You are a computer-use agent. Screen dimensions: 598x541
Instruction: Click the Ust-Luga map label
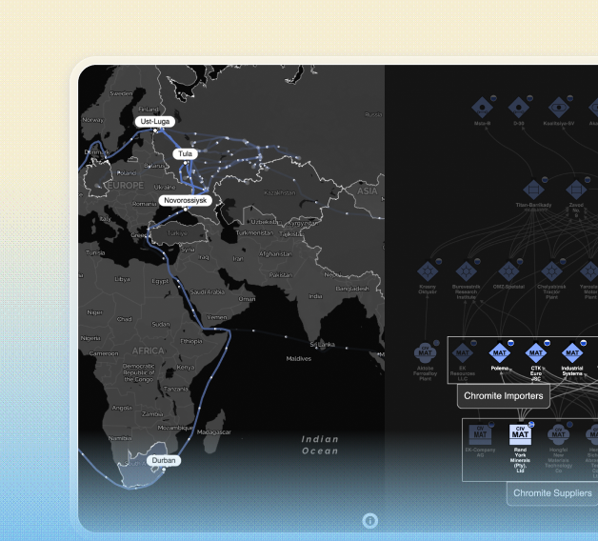pos(155,121)
